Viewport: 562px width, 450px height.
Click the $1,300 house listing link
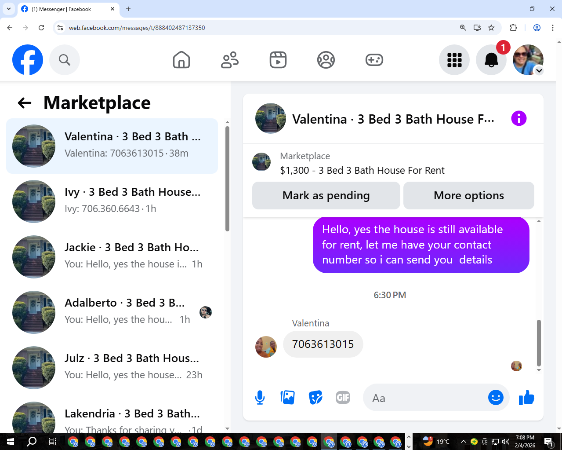[362, 170]
